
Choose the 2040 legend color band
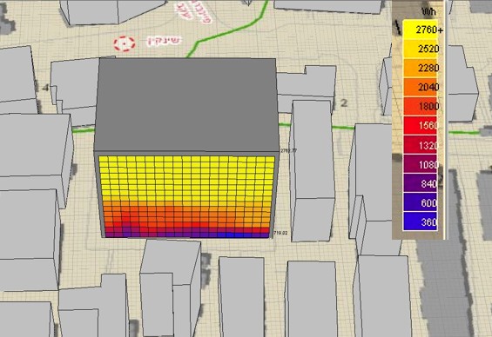[x=420, y=87]
